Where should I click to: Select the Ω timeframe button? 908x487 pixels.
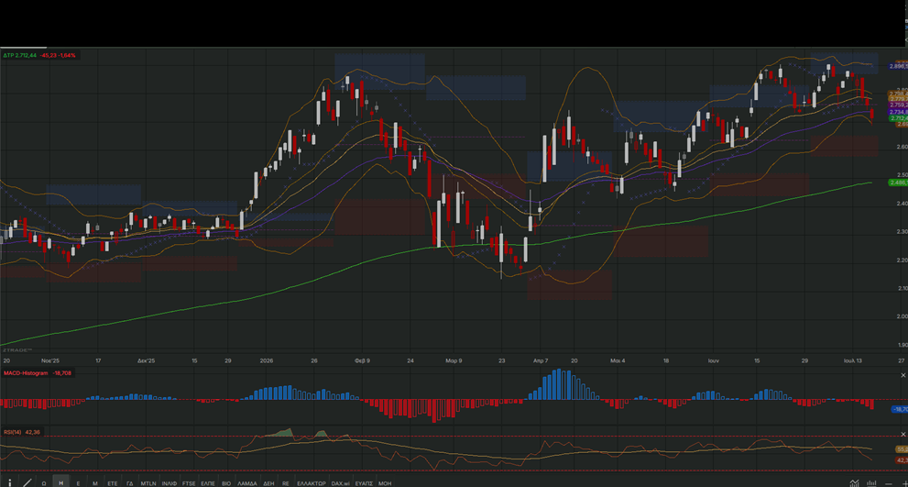point(44,483)
